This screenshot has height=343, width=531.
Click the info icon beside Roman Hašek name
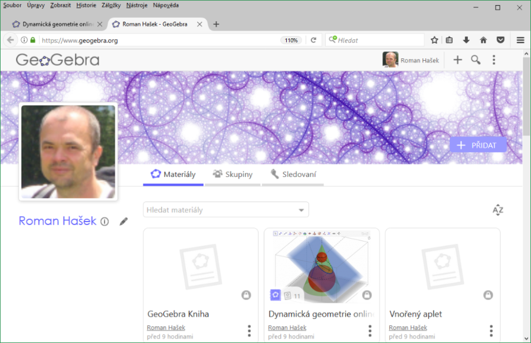pos(104,222)
